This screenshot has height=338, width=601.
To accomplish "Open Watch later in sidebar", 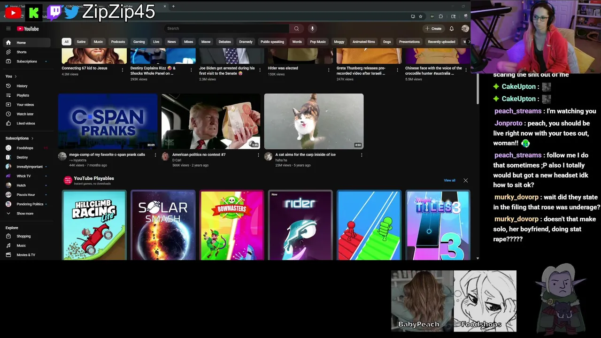I will tap(27, 114).
